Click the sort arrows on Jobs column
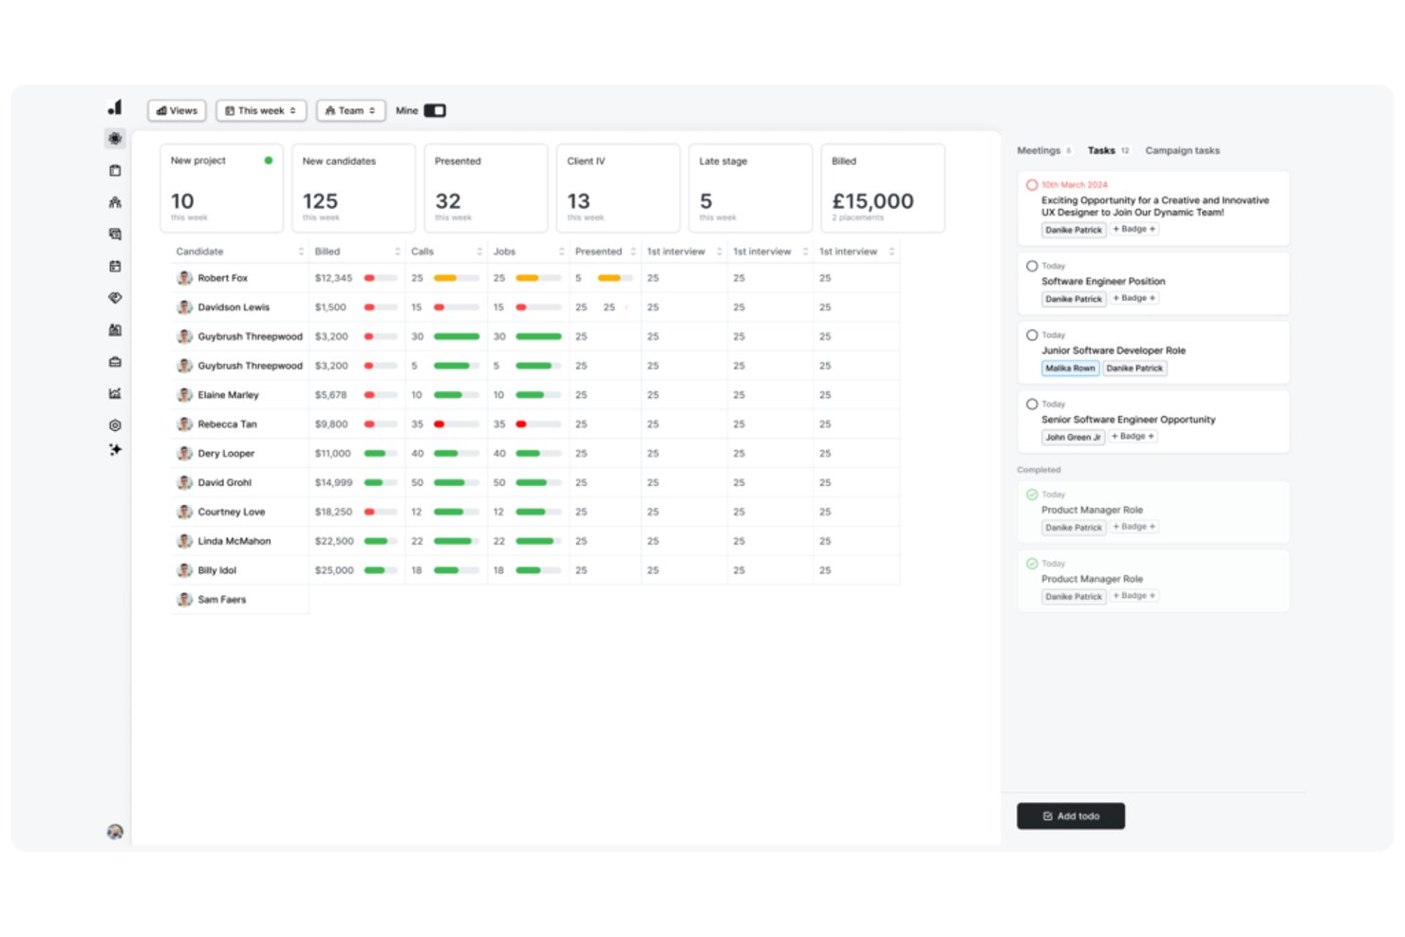Screen dimensions: 1405x937 click(561, 252)
